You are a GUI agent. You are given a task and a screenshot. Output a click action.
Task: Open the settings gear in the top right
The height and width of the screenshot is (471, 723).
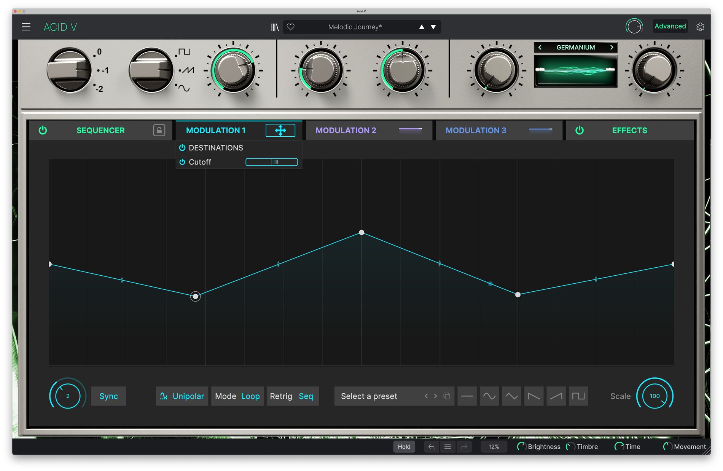[x=700, y=27]
